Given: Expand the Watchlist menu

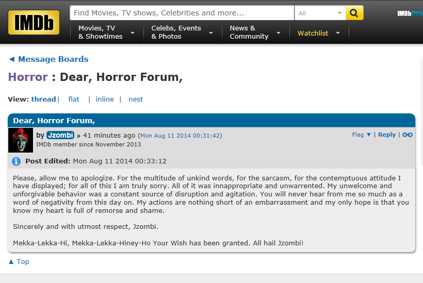Looking at the screenshot, I should pos(318,33).
